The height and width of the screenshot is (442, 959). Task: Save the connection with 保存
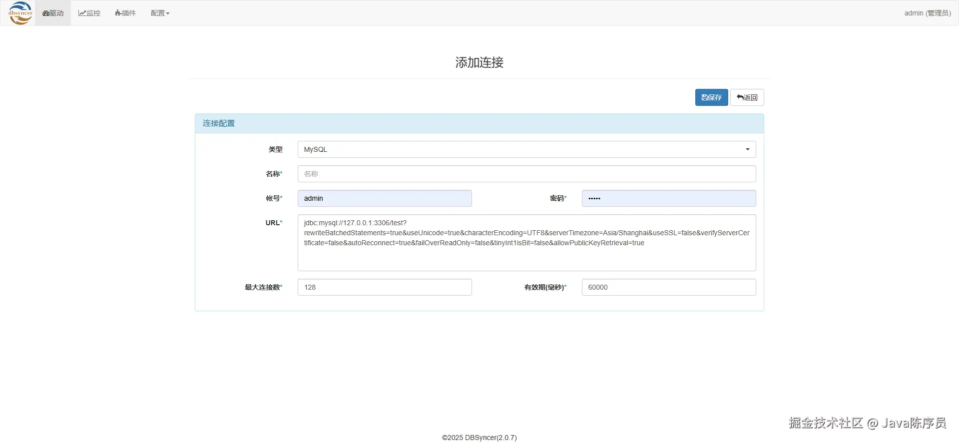pyautogui.click(x=711, y=97)
